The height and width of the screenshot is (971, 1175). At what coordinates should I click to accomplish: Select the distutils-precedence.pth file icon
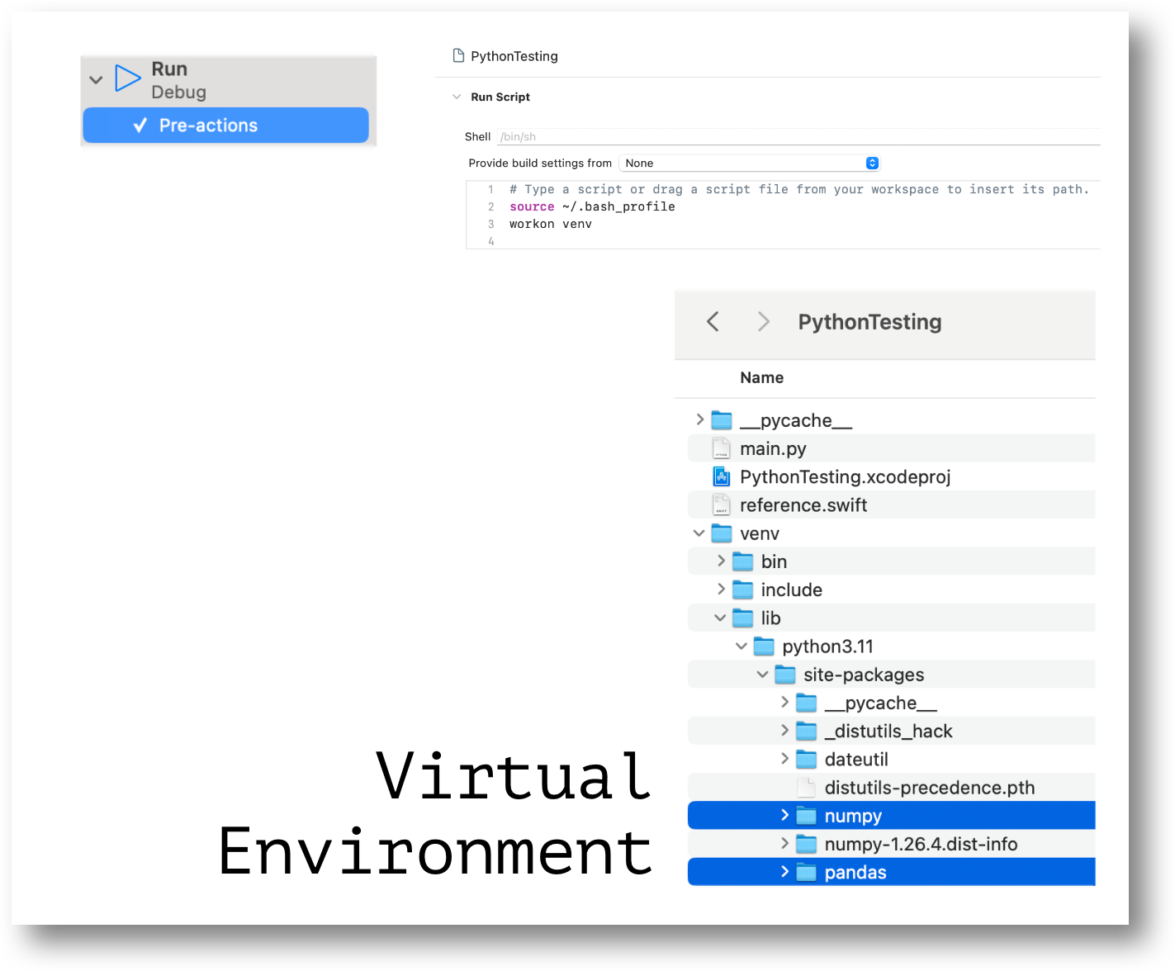tap(807, 787)
